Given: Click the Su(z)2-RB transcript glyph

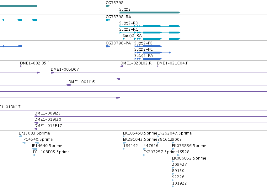Looking at the screenshot, I should tap(150, 26).
